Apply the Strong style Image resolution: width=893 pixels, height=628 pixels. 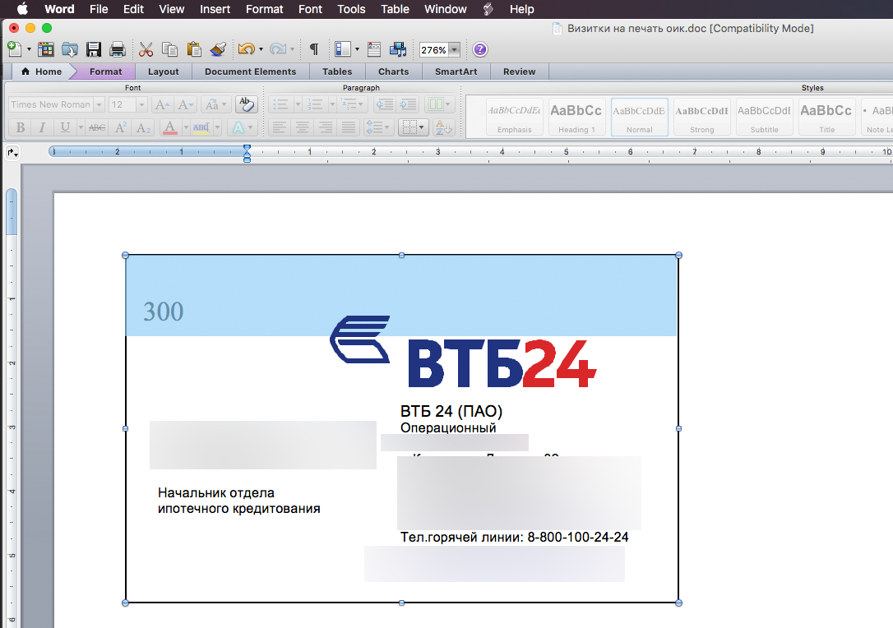pos(701,117)
